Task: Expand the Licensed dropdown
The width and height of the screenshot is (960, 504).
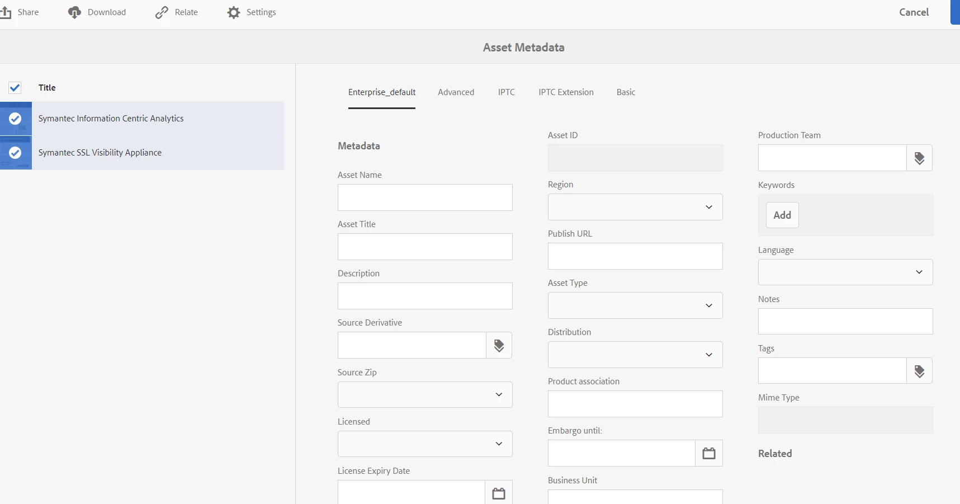Action: (x=425, y=444)
